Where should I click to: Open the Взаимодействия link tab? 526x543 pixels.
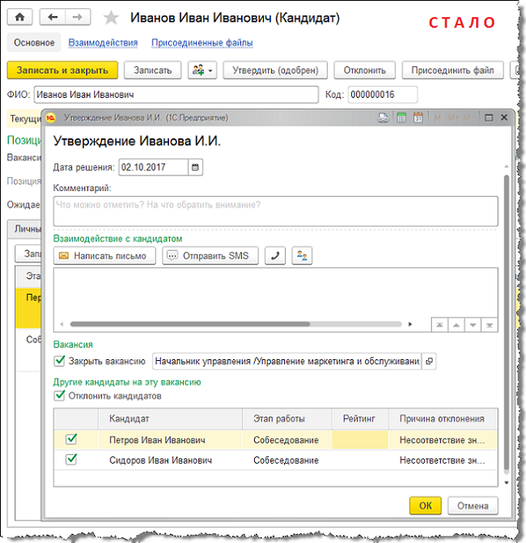pos(103,42)
